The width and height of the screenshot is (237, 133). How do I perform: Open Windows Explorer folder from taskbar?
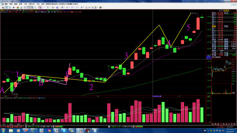11,130
